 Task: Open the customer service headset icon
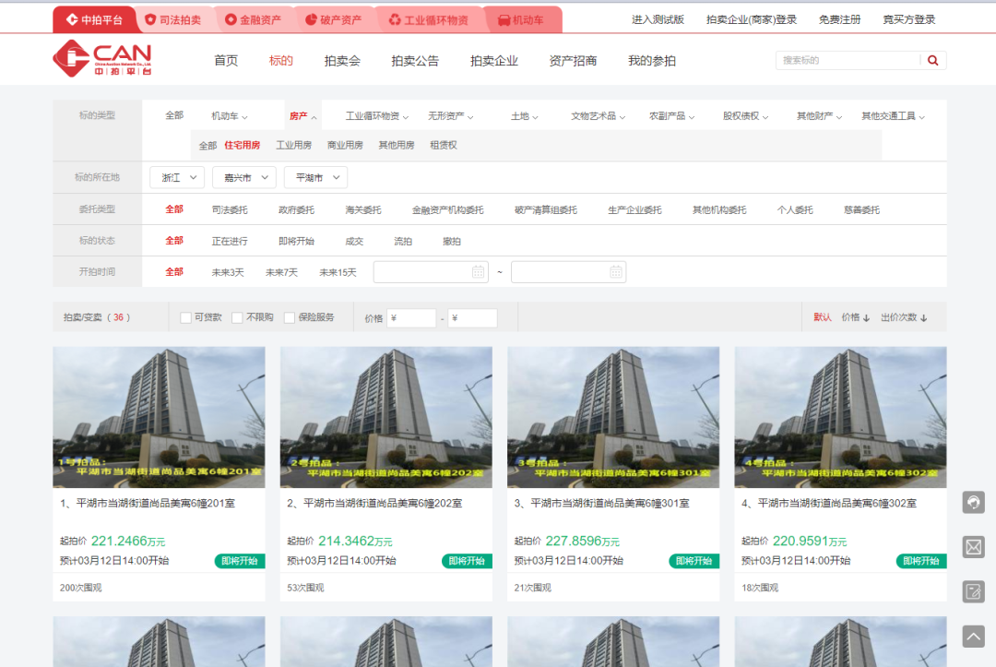973,503
